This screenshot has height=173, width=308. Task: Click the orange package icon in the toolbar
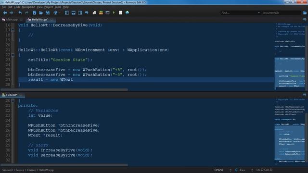point(101,13)
